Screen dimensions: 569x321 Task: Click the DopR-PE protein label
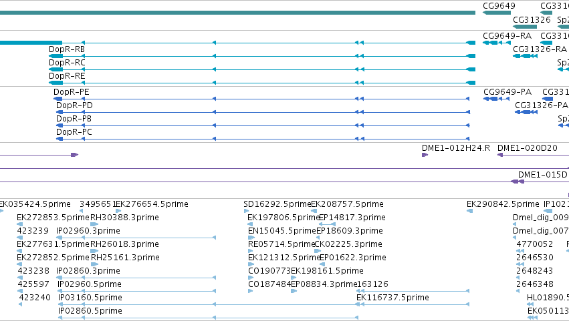71,92
